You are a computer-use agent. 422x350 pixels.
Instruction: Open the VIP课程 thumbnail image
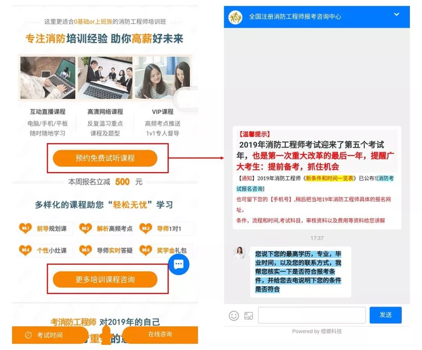click(163, 77)
